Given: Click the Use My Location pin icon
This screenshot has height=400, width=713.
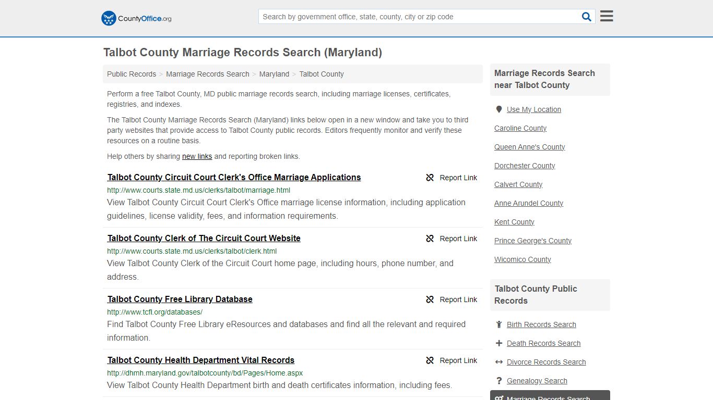Looking at the screenshot, I should coord(499,109).
